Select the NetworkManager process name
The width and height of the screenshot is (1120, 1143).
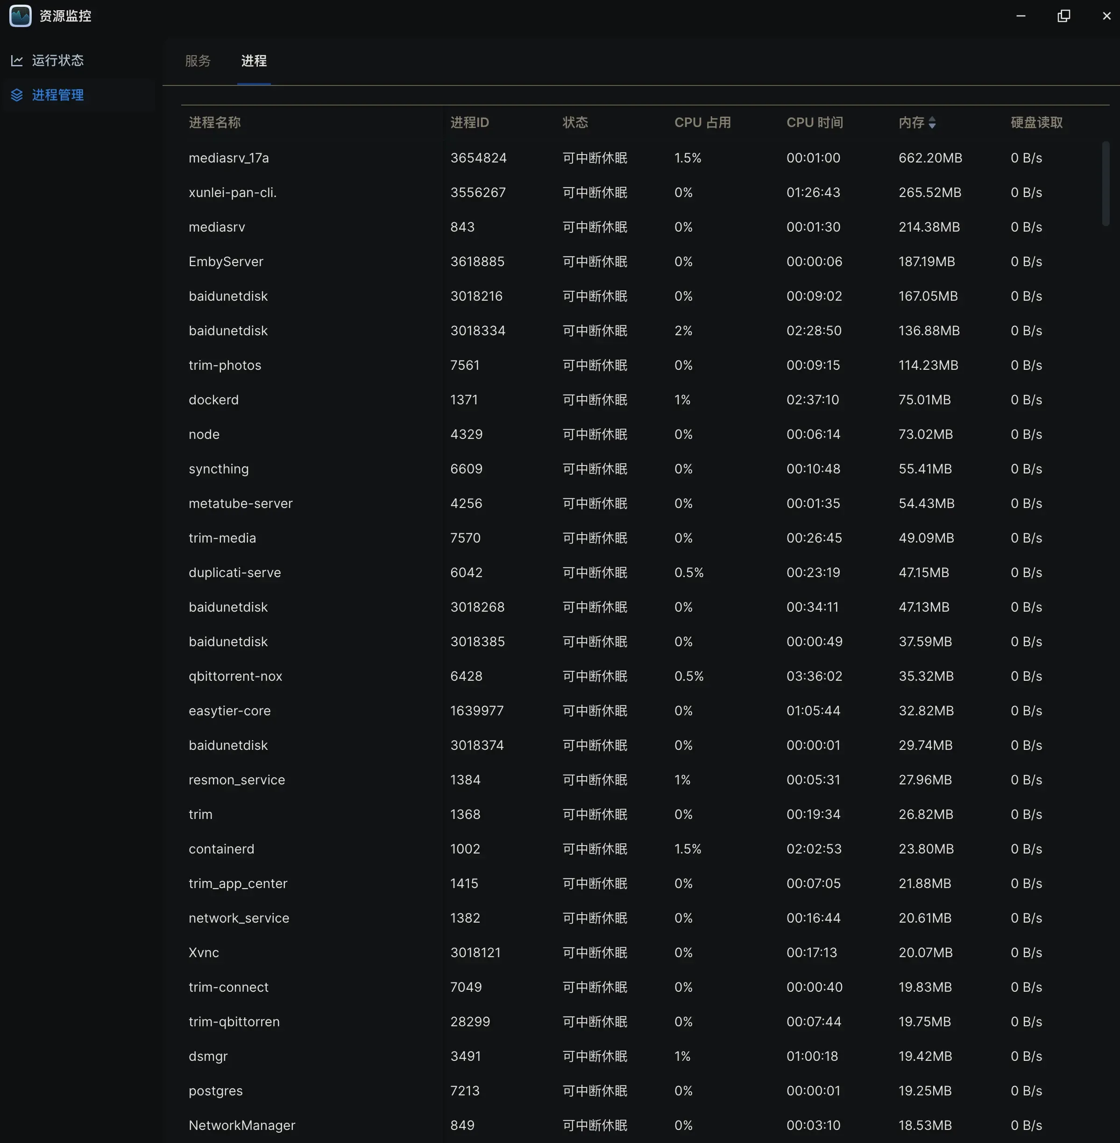pyautogui.click(x=242, y=1125)
